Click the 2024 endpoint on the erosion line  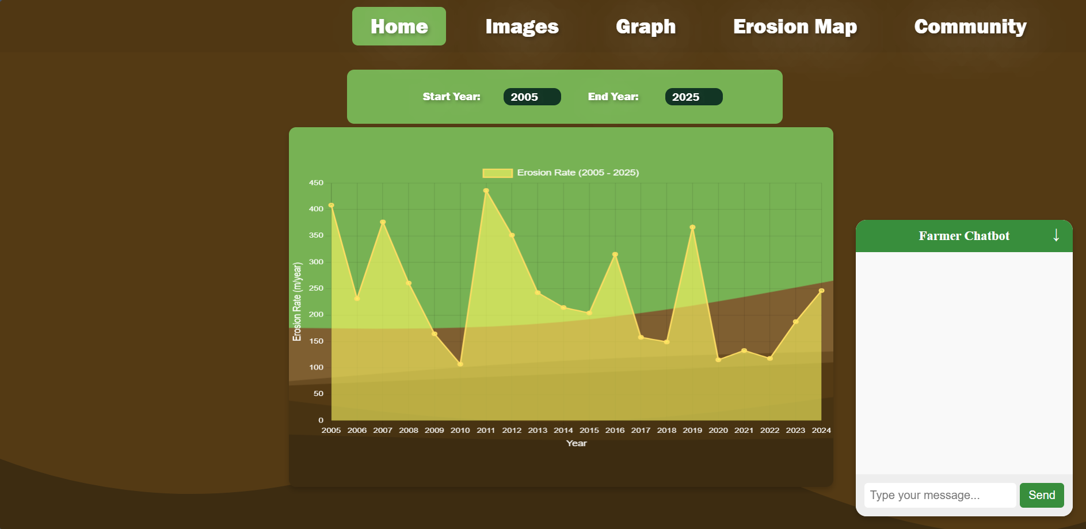click(x=821, y=291)
